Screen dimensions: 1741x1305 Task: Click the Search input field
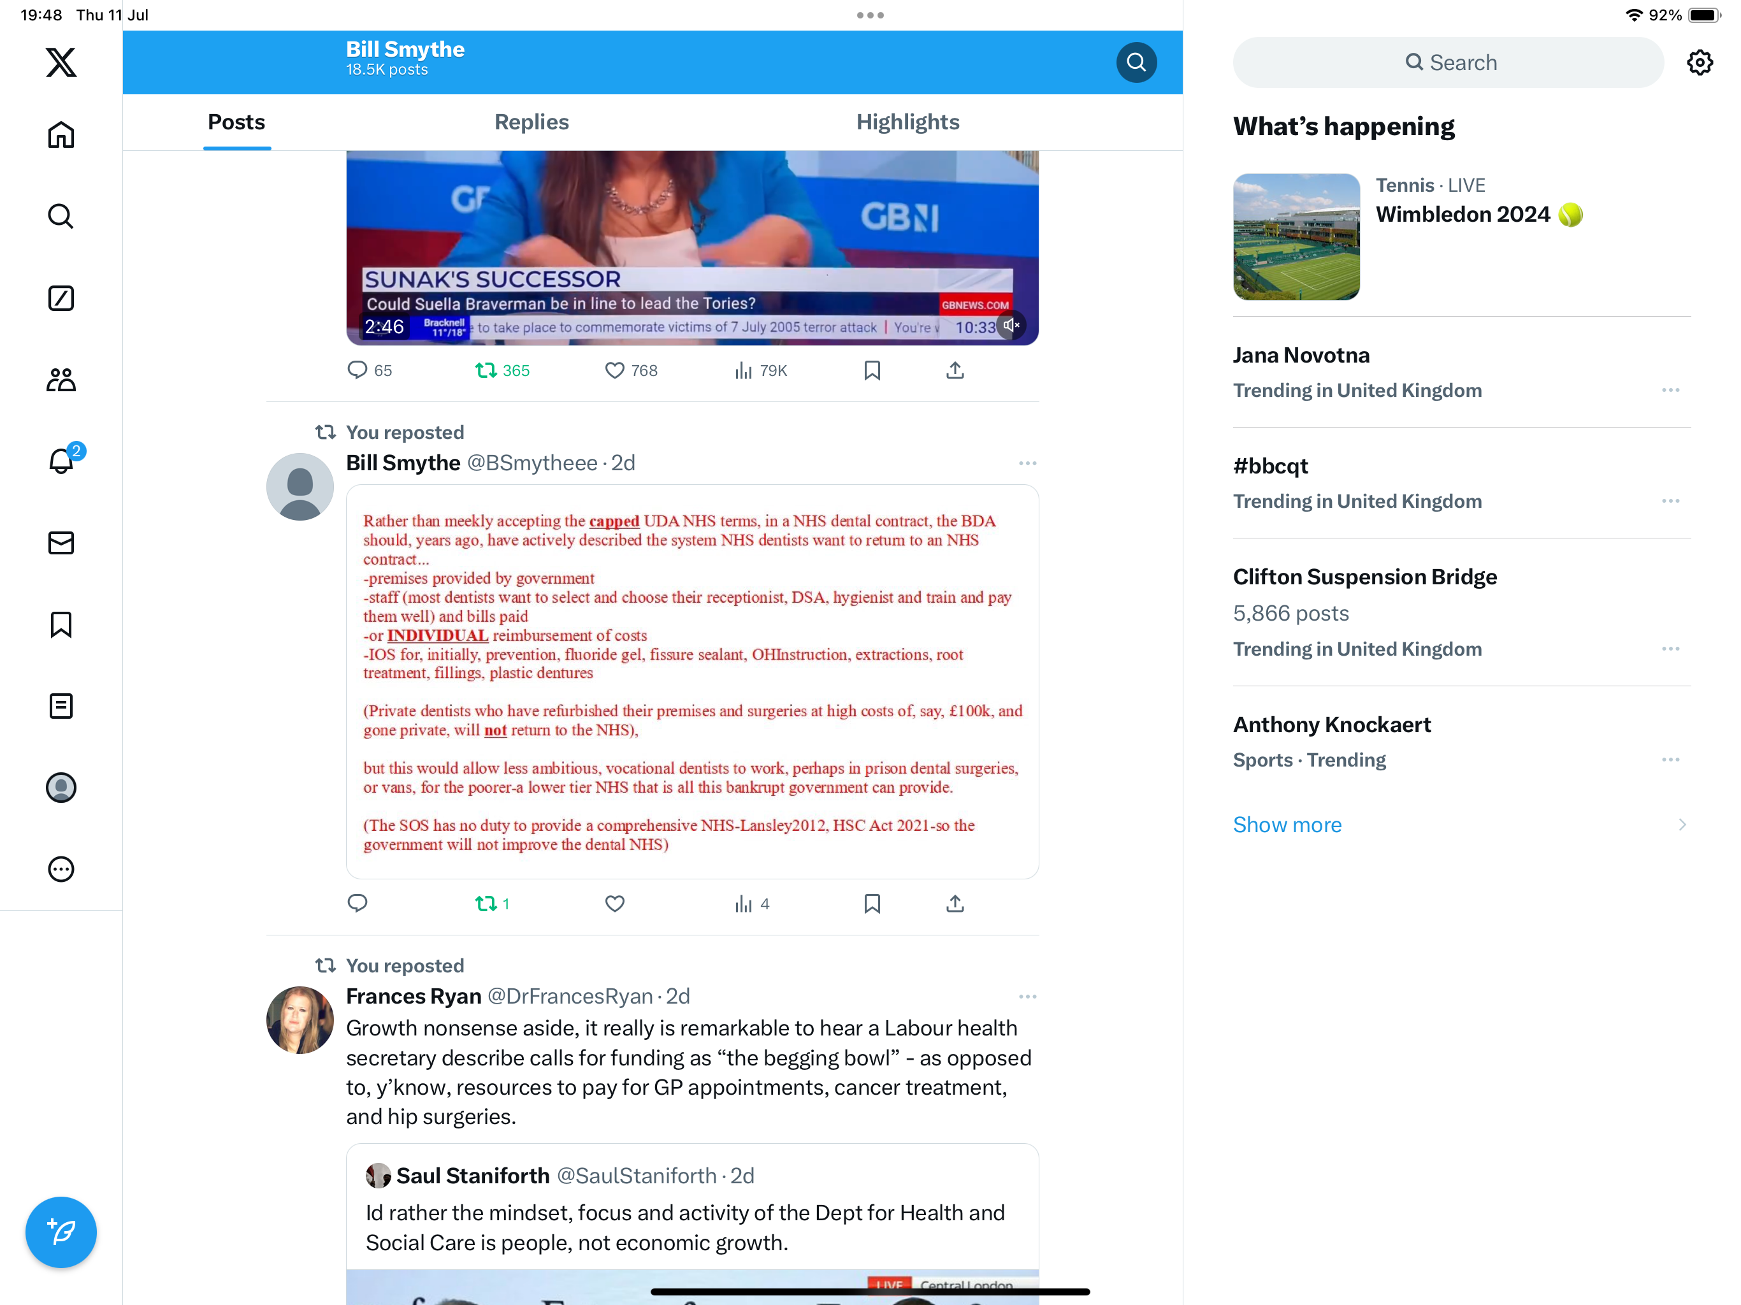pos(1448,62)
